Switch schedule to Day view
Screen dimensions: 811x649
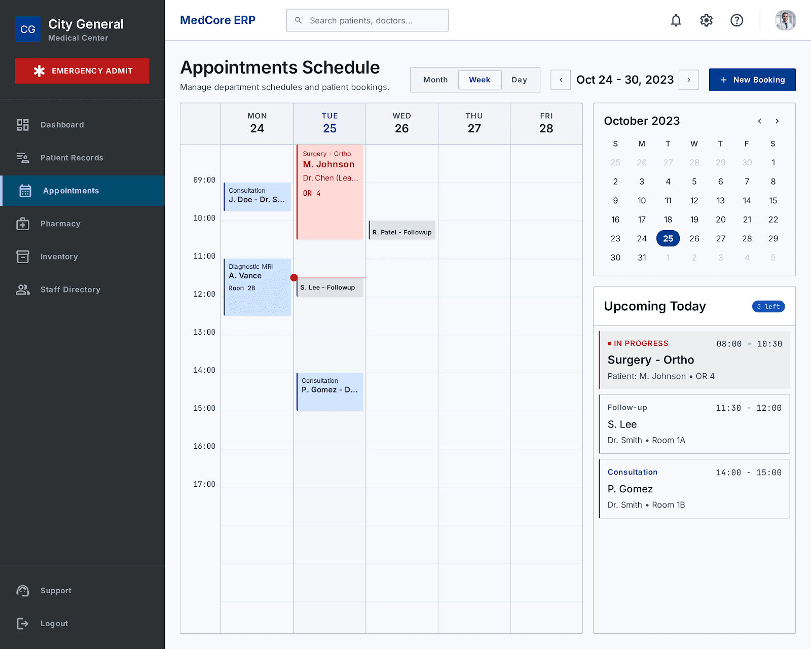519,80
